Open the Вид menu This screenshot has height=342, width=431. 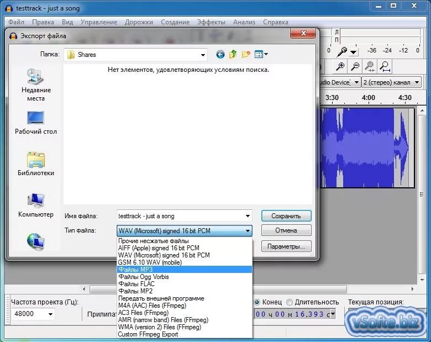[67, 22]
